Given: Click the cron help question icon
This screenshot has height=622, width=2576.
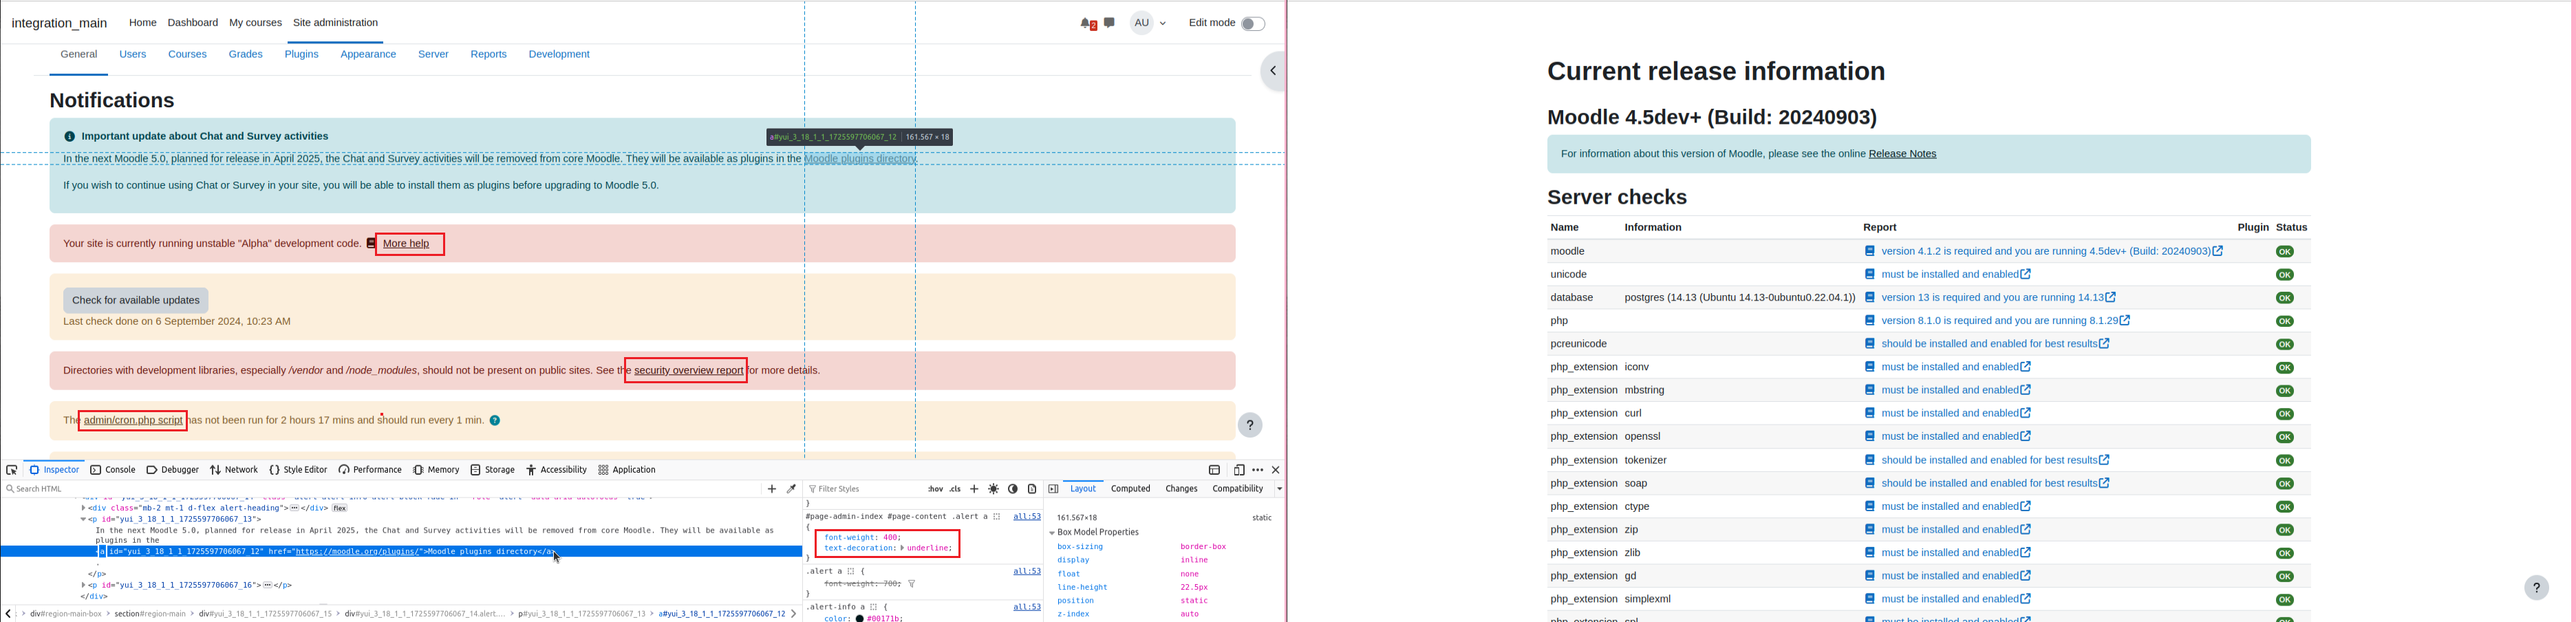Looking at the screenshot, I should 495,421.
